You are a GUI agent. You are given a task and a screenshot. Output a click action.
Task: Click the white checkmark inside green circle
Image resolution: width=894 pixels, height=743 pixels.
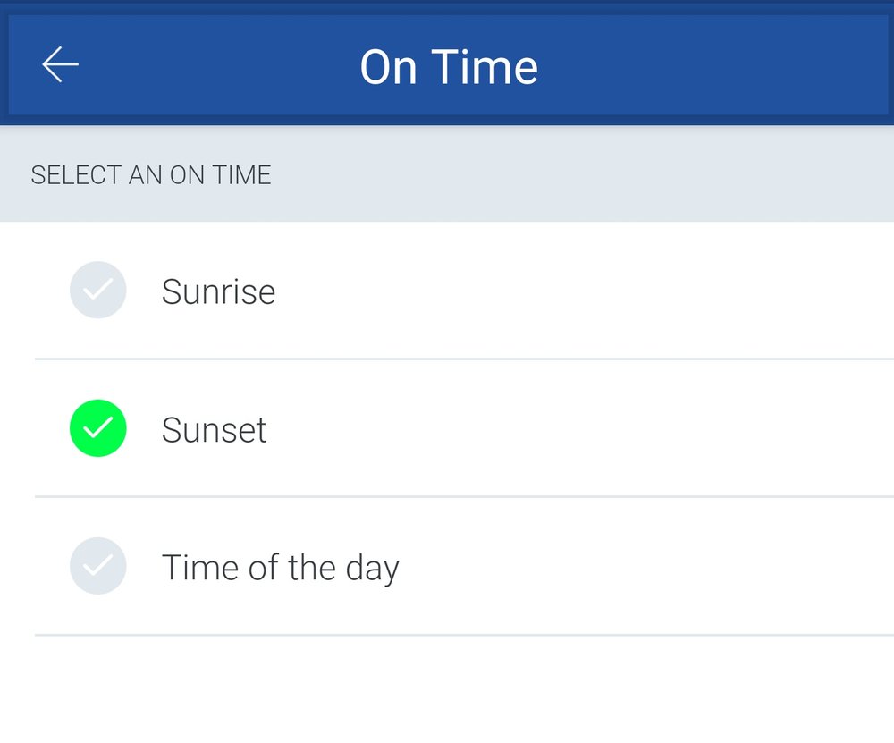coord(98,427)
